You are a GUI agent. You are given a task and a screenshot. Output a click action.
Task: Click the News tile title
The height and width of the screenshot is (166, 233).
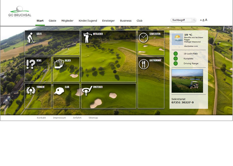pos(39,60)
